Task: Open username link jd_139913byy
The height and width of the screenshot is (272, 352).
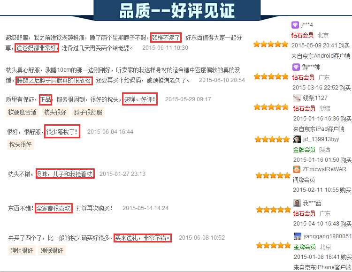Action: (x=321, y=139)
